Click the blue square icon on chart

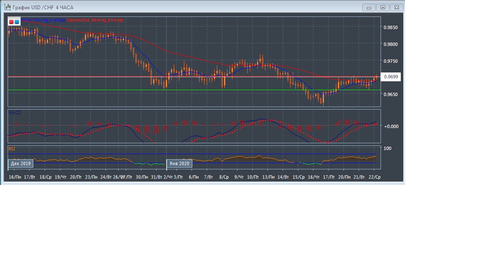[17, 21]
